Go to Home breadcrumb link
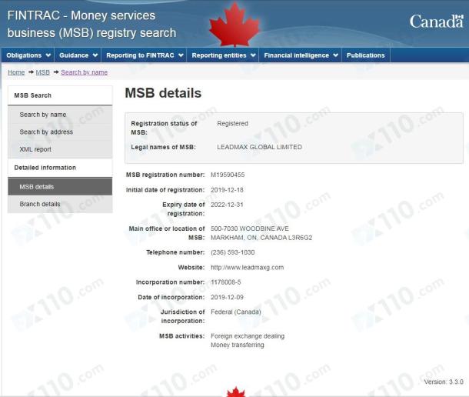 (x=16, y=72)
